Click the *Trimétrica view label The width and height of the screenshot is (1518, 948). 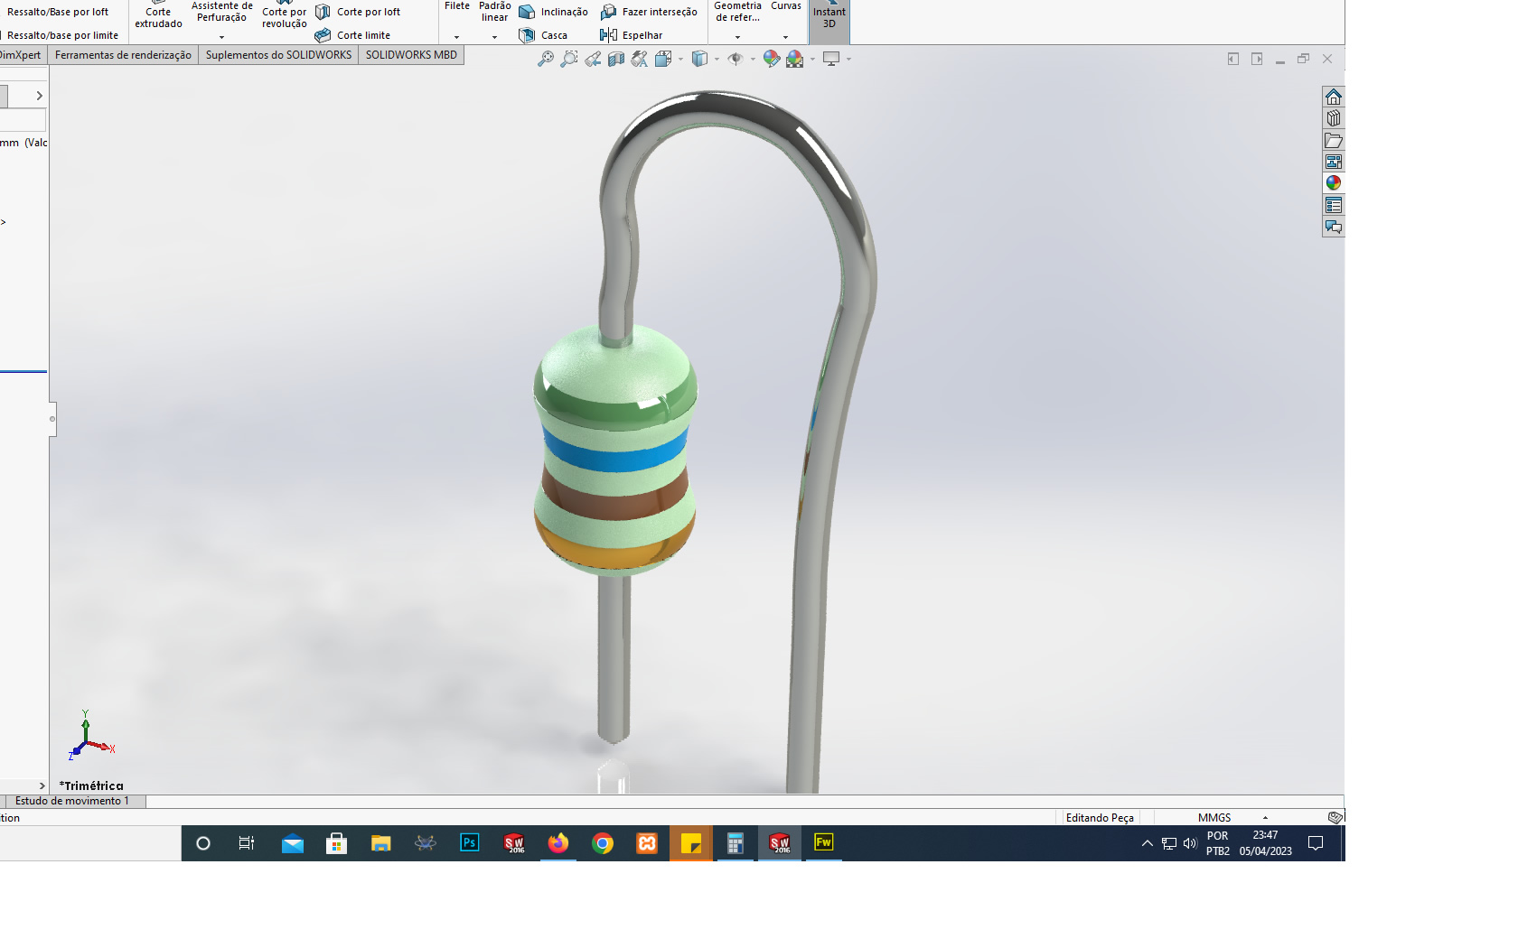point(91,785)
